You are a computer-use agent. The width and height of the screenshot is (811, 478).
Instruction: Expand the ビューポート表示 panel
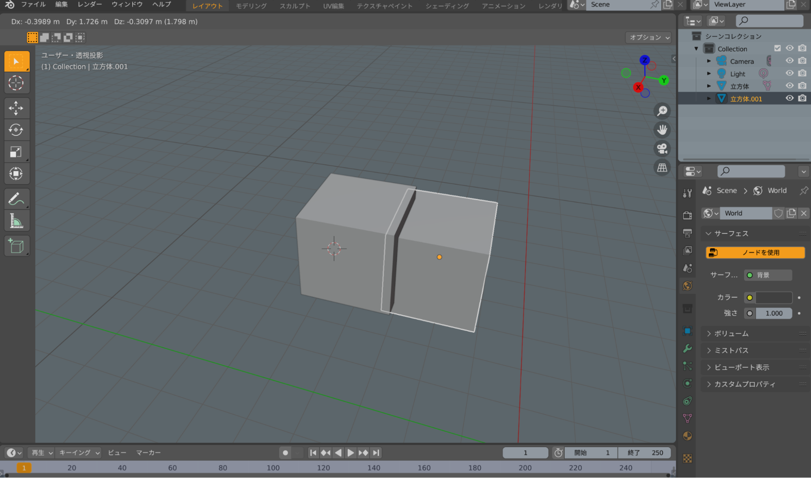755,368
